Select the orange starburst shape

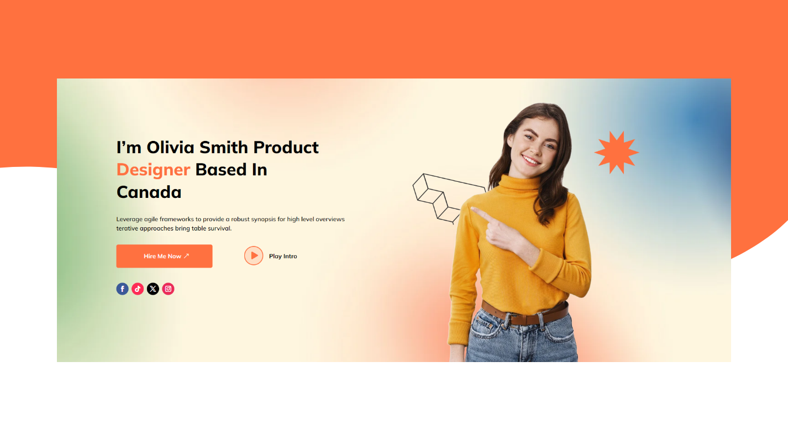[616, 153]
